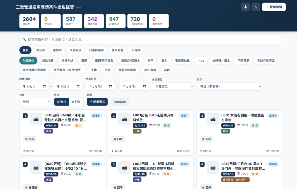Image resolution: width=297 pixels, height=189 pixels.
Task: Click person icon by 劉弘哲 on card 1
Action: point(24,151)
